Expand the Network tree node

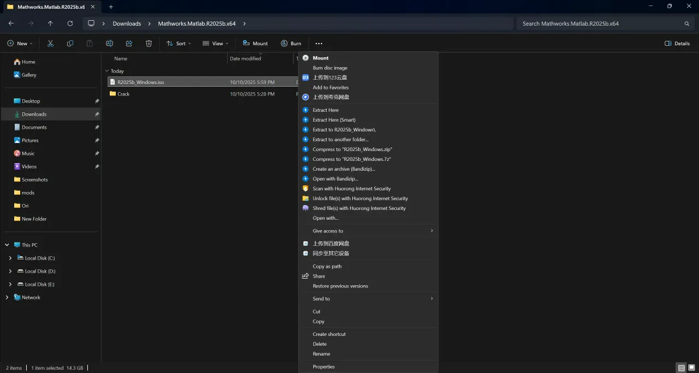click(x=7, y=297)
